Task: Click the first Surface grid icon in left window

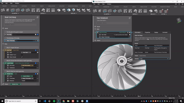Action: pos(33,10)
